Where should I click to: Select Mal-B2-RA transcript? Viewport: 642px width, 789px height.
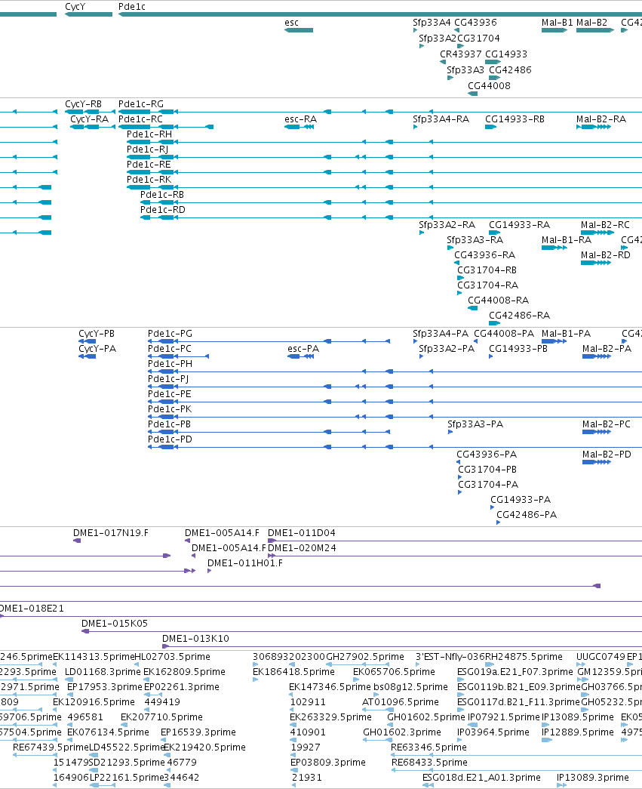click(x=601, y=119)
